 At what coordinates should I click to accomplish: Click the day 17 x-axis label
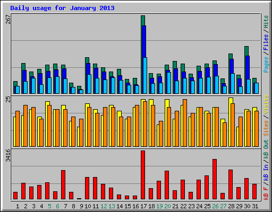143,206
